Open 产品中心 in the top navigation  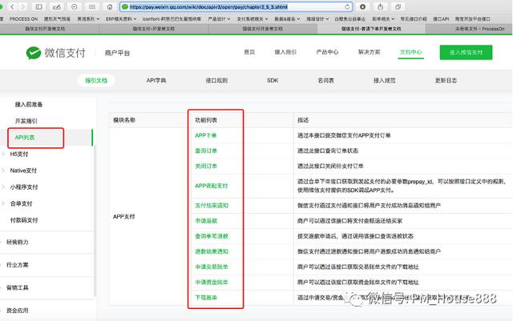[327, 52]
